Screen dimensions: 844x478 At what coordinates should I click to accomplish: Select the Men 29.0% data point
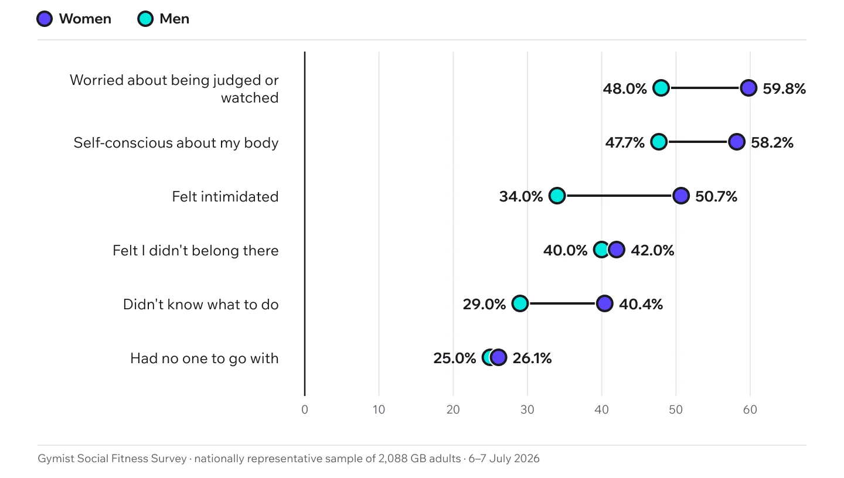point(520,303)
